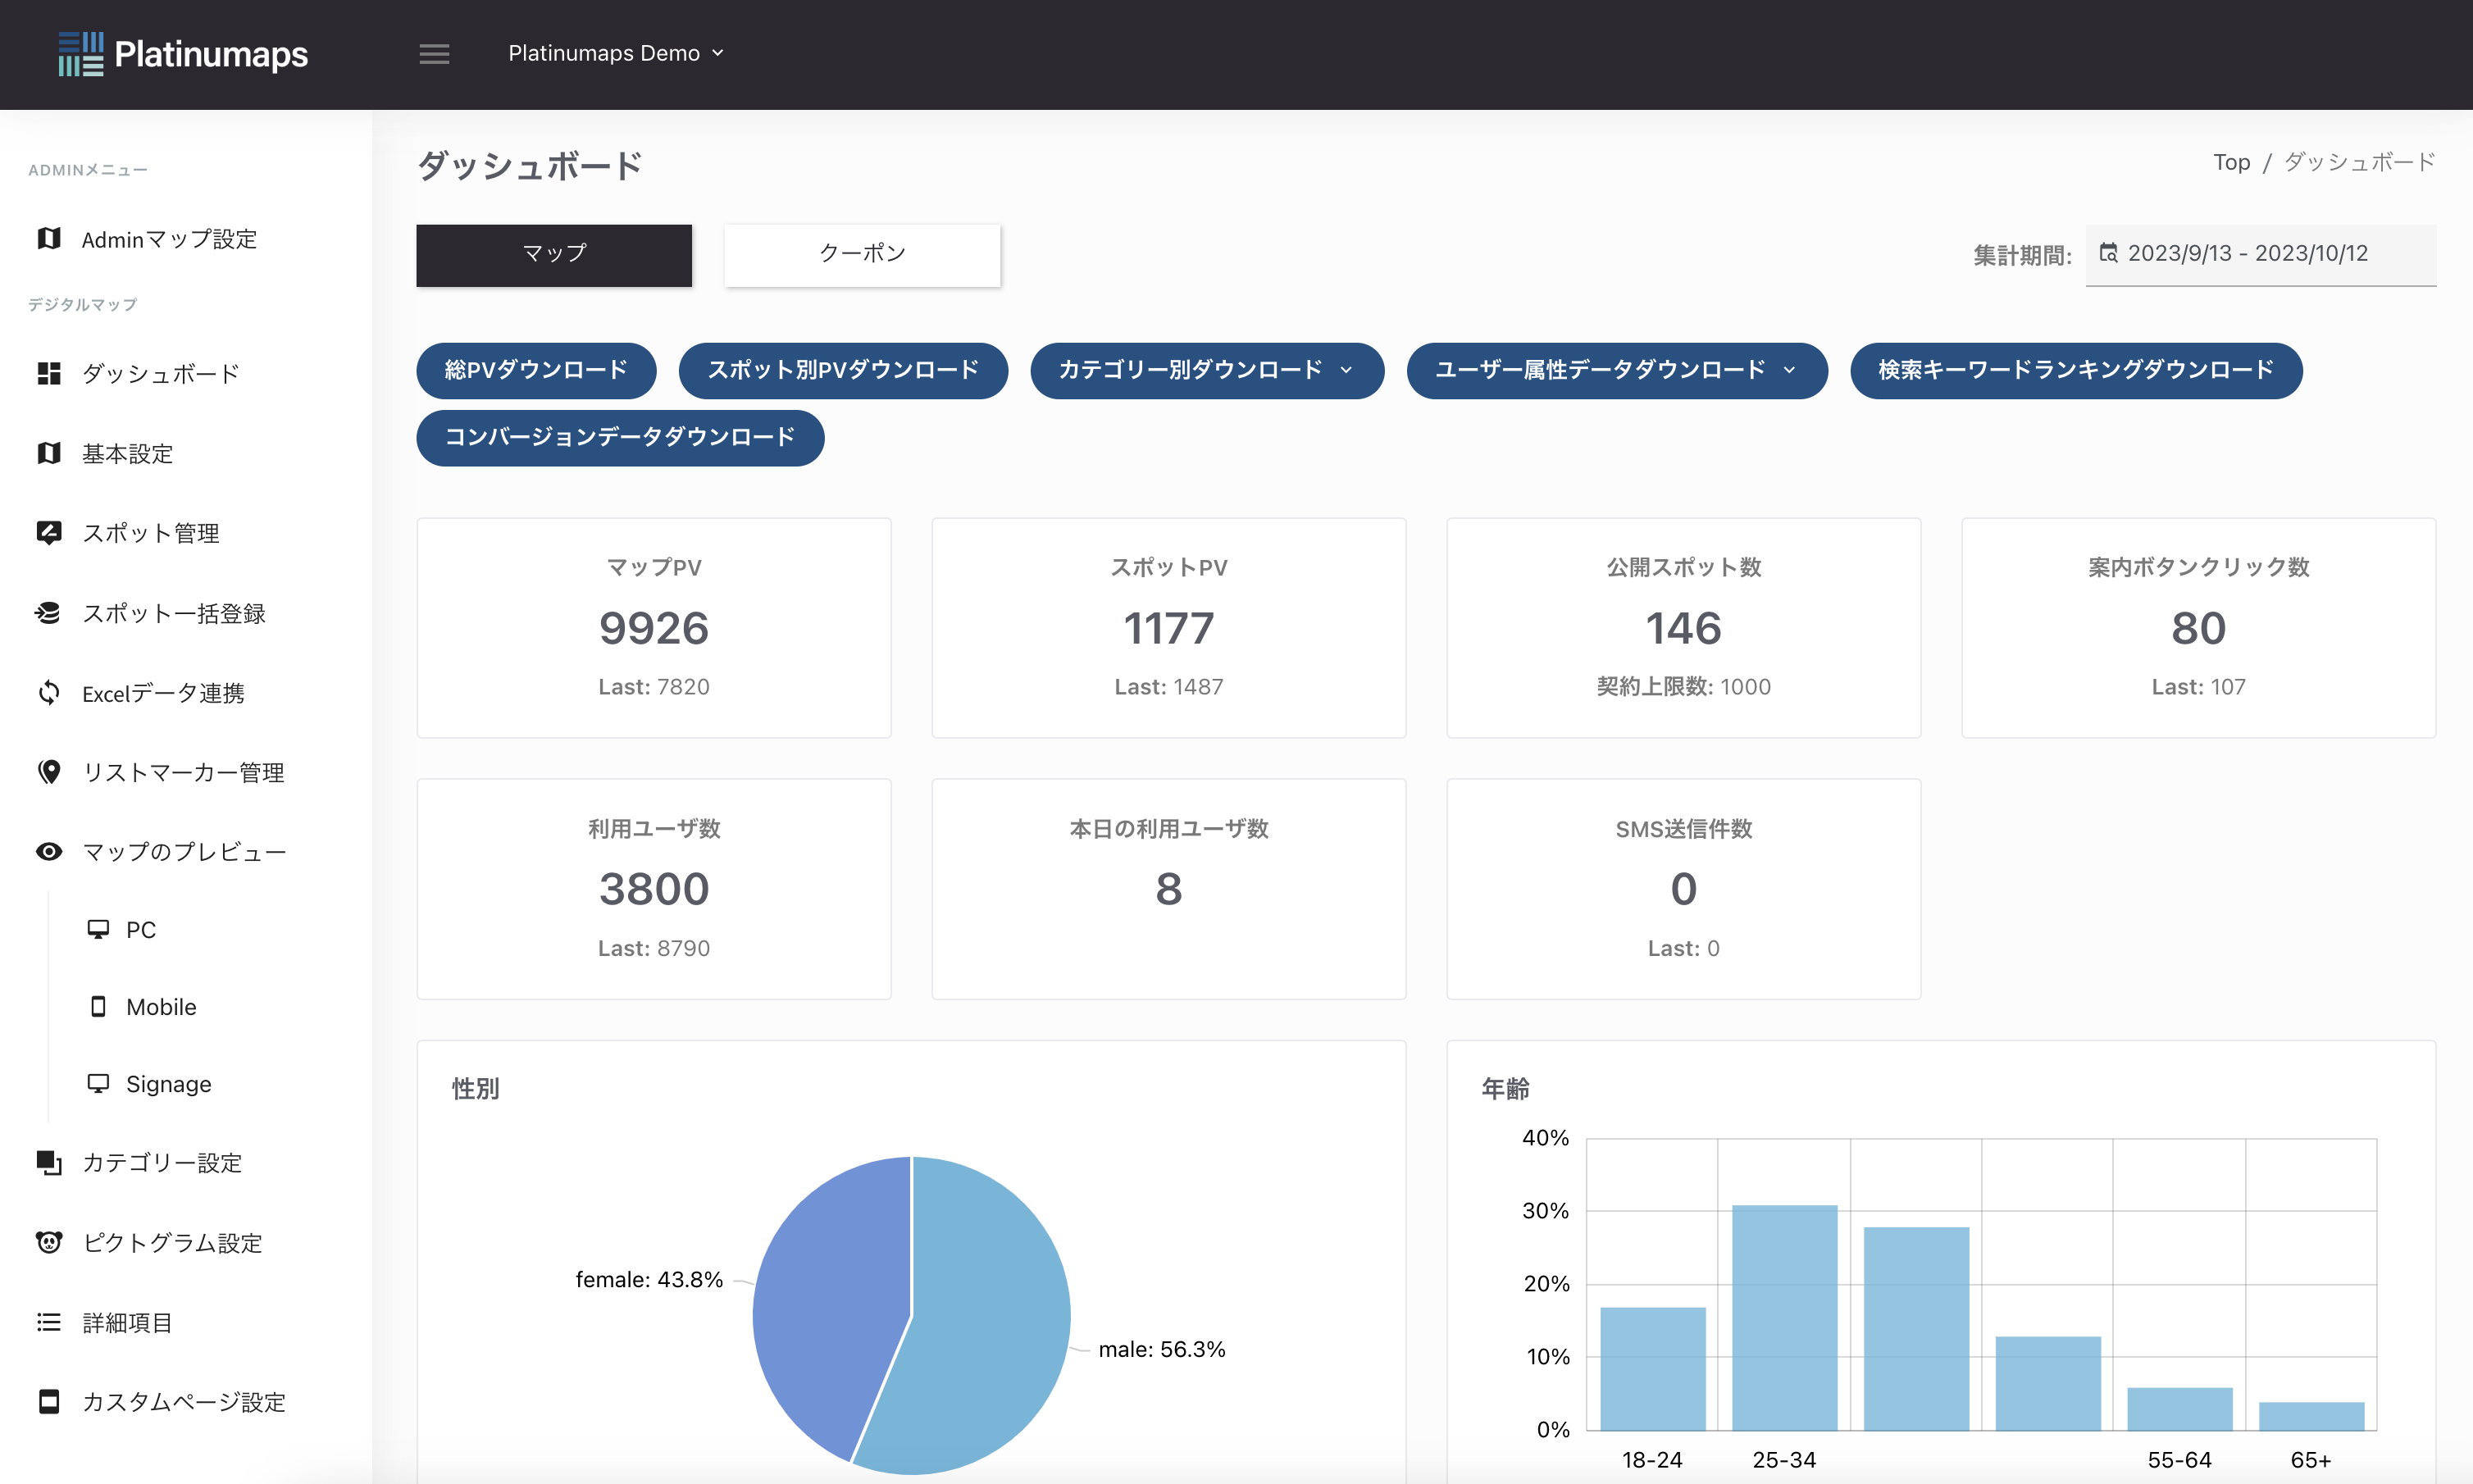The height and width of the screenshot is (1484, 2473).
Task: Open the Platinumaps Demo dropdown
Action: 615,53
